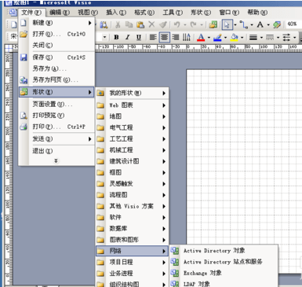Click the Font Color A icon
The image size is (302, 287).
click(x=201, y=37)
